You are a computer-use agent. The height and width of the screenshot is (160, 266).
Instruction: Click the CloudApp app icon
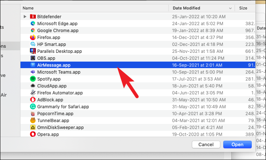click(33, 86)
